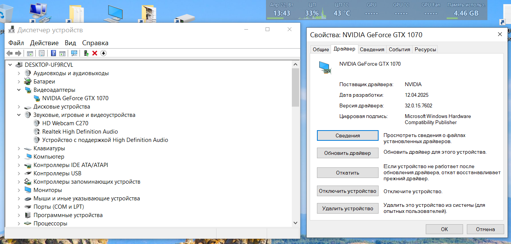Click the Откатить button
Screen dimensions: 511x244
[348, 173]
